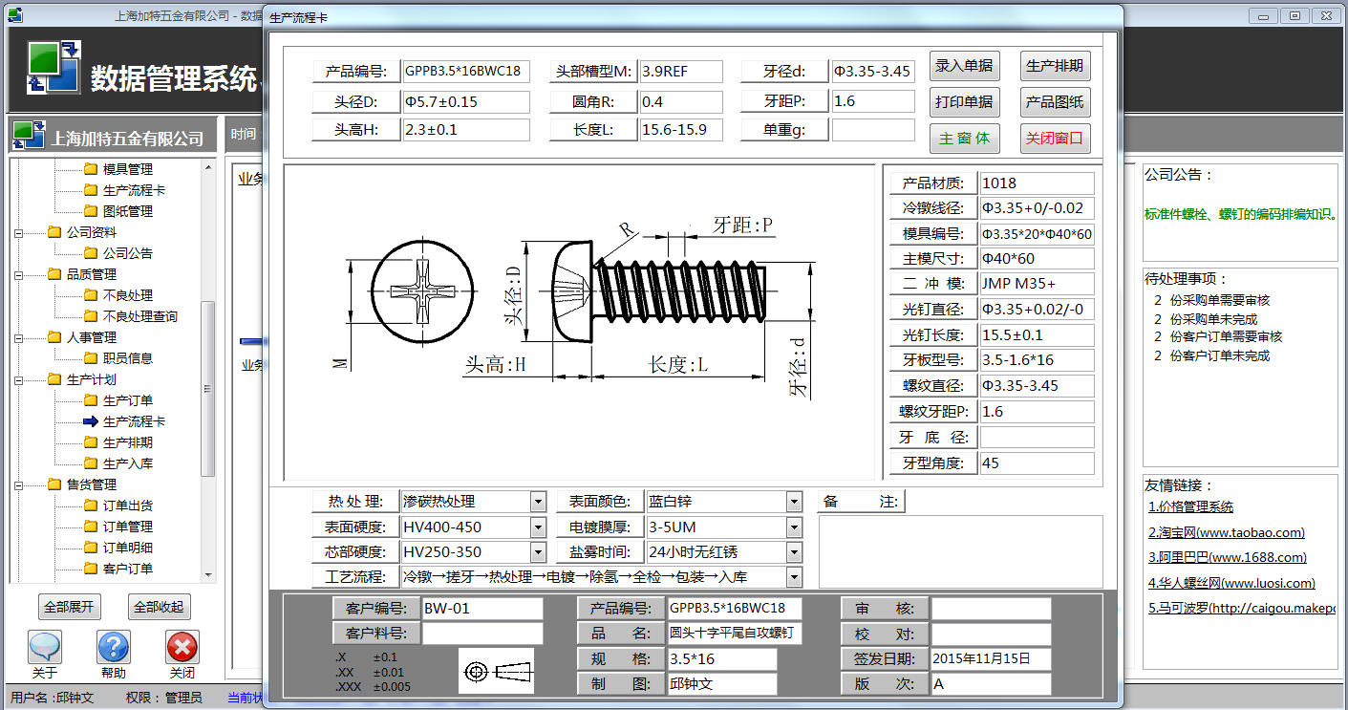The height and width of the screenshot is (710, 1348).
Task: Click the system logo icon beside 数据管理系统
Action: (54, 68)
